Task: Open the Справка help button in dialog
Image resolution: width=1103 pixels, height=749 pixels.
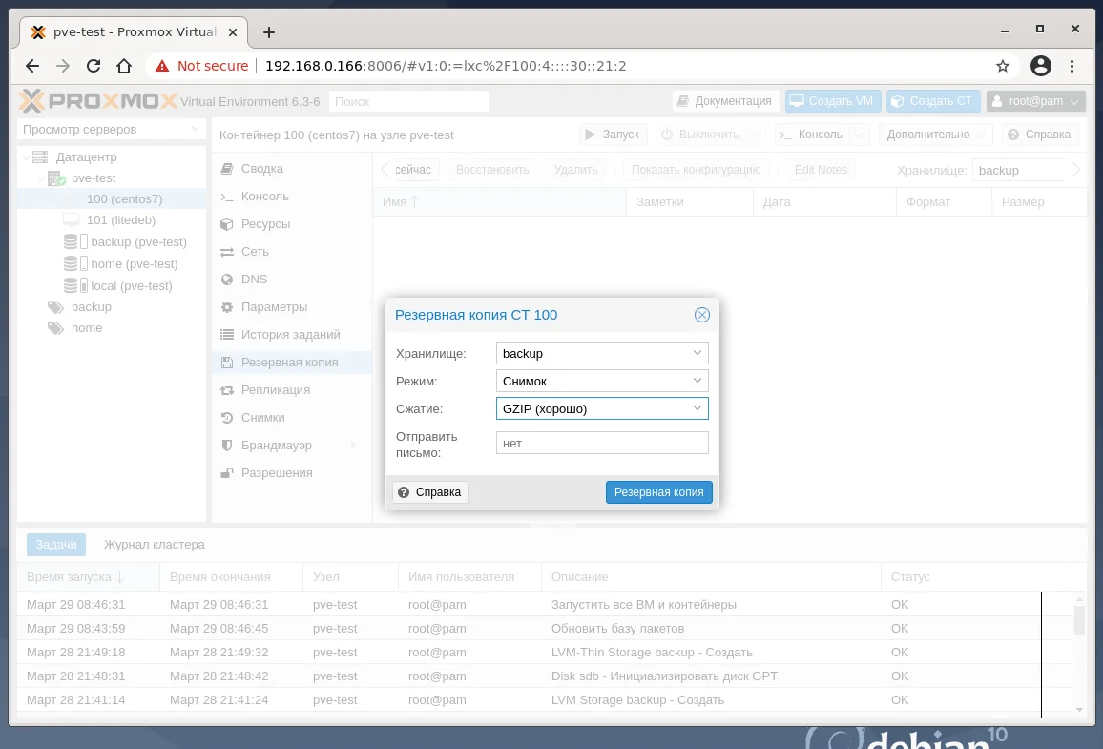Action: pyautogui.click(x=429, y=492)
